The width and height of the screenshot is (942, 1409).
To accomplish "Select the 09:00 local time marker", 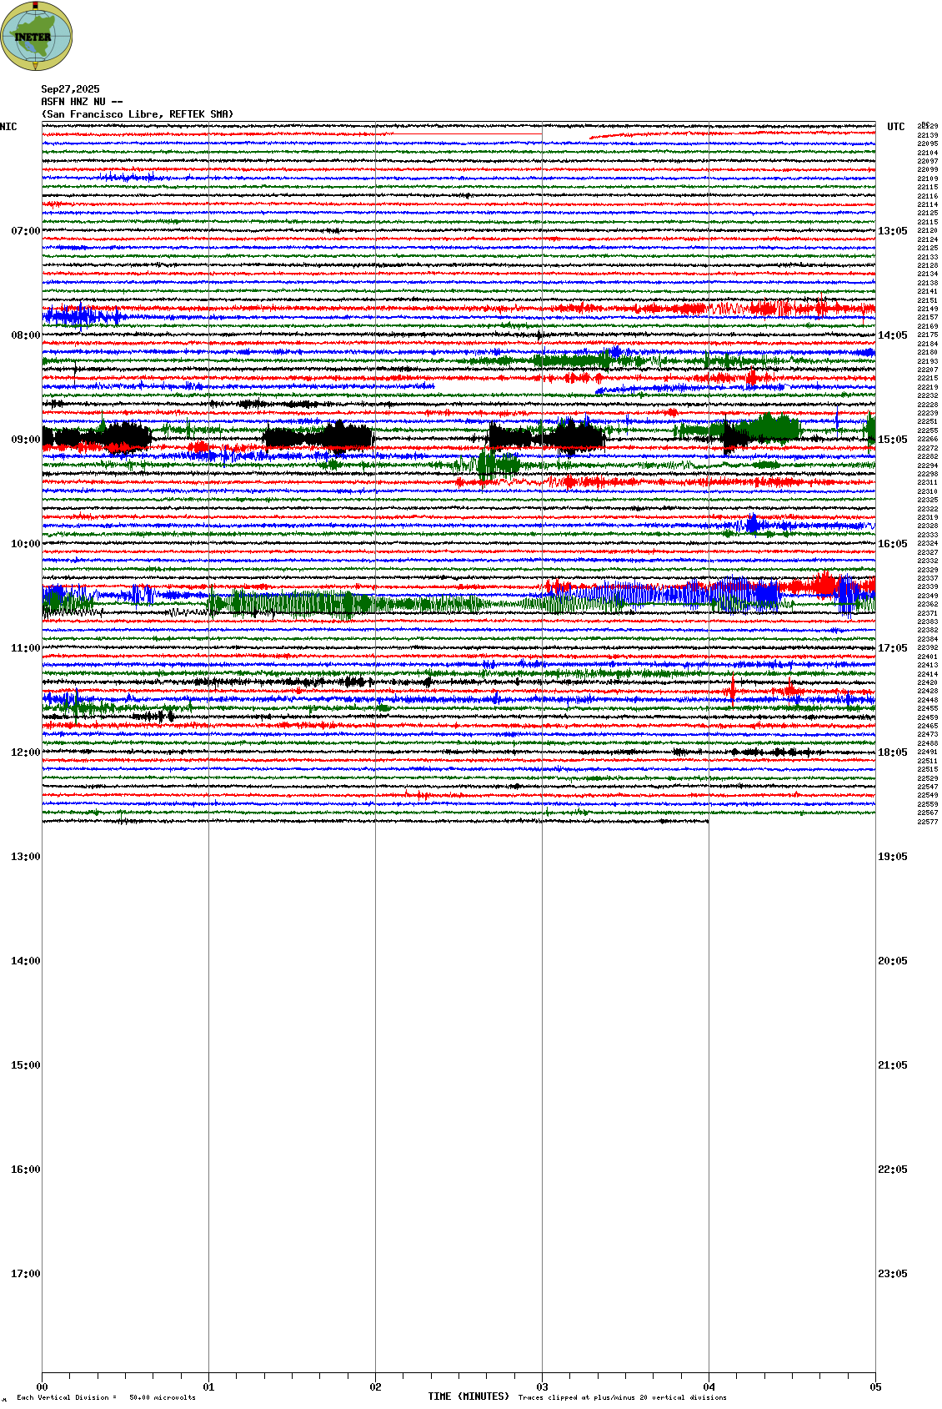I will tap(25, 440).
